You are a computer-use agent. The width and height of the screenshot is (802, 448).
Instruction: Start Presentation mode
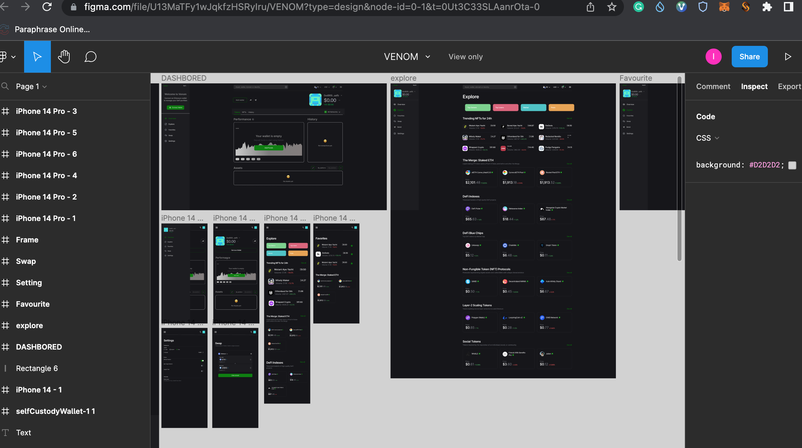(x=788, y=56)
